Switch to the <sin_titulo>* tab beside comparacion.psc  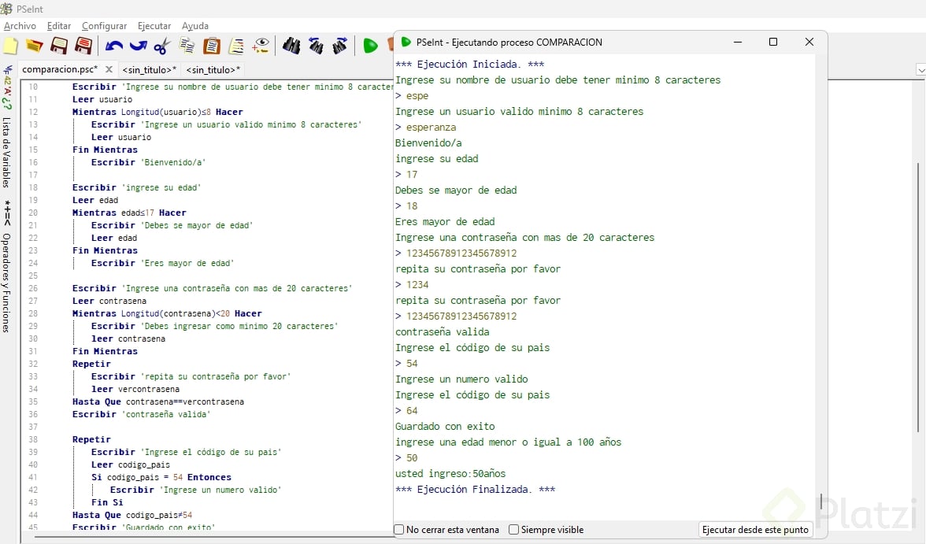[150, 70]
